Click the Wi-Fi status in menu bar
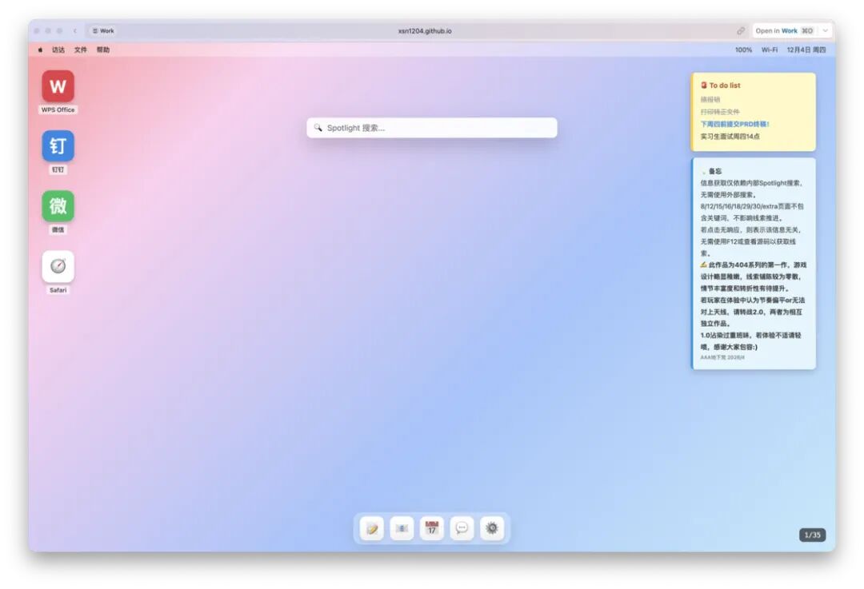 click(x=770, y=50)
